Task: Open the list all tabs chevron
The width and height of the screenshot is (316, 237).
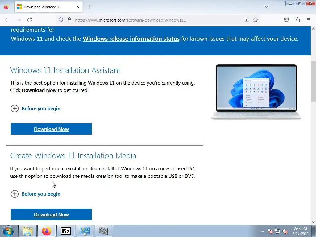Action: tap(266, 7)
